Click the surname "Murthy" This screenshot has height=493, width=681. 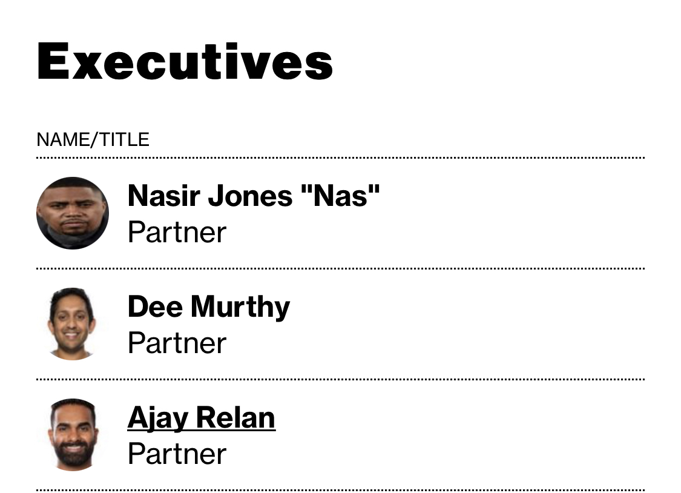click(x=240, y=308)
